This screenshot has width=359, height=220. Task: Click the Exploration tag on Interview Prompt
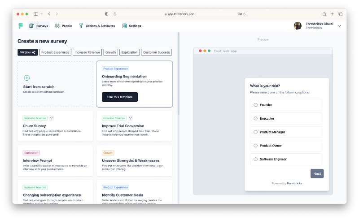31,153
